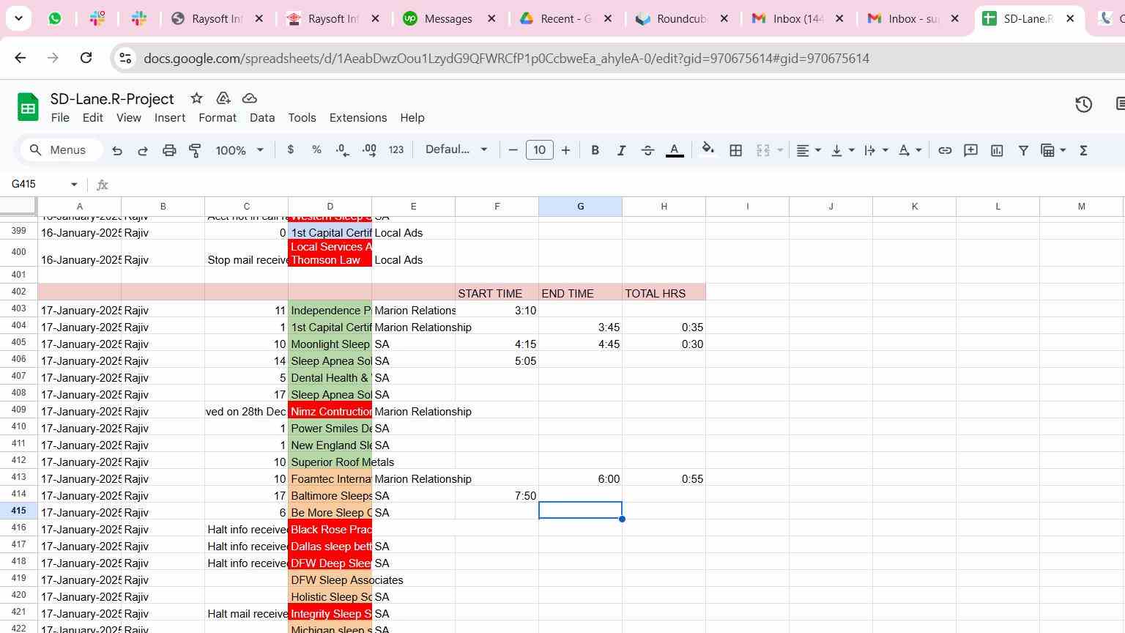Toggle bold formatting

tap(595, 150)
